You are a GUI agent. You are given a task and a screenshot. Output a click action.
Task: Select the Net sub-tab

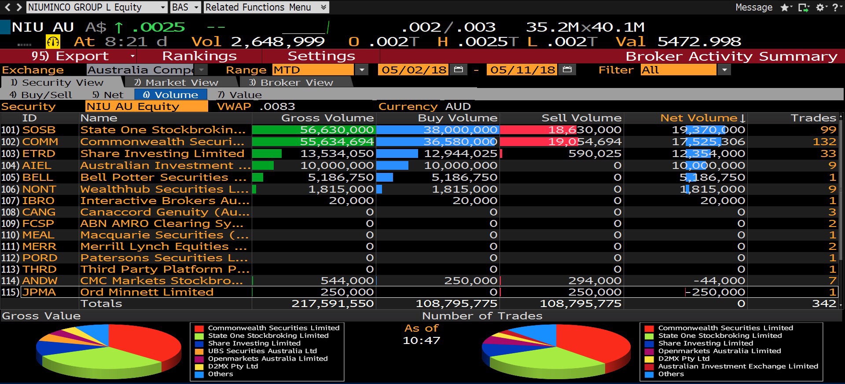point(108,95)
